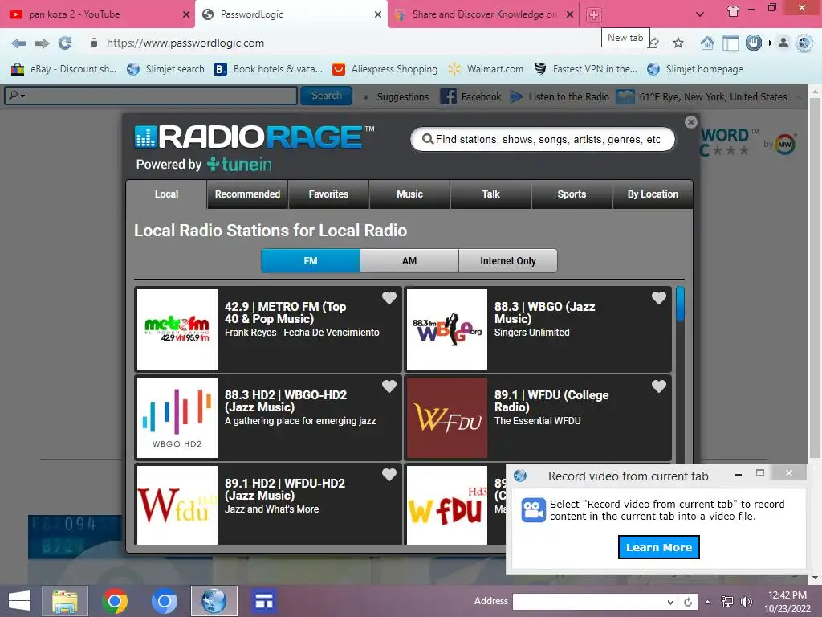Open the Slimjet search bookmark
Viewport: 822px width, 617px height.
pyautogui.click(x=165, y=69)
